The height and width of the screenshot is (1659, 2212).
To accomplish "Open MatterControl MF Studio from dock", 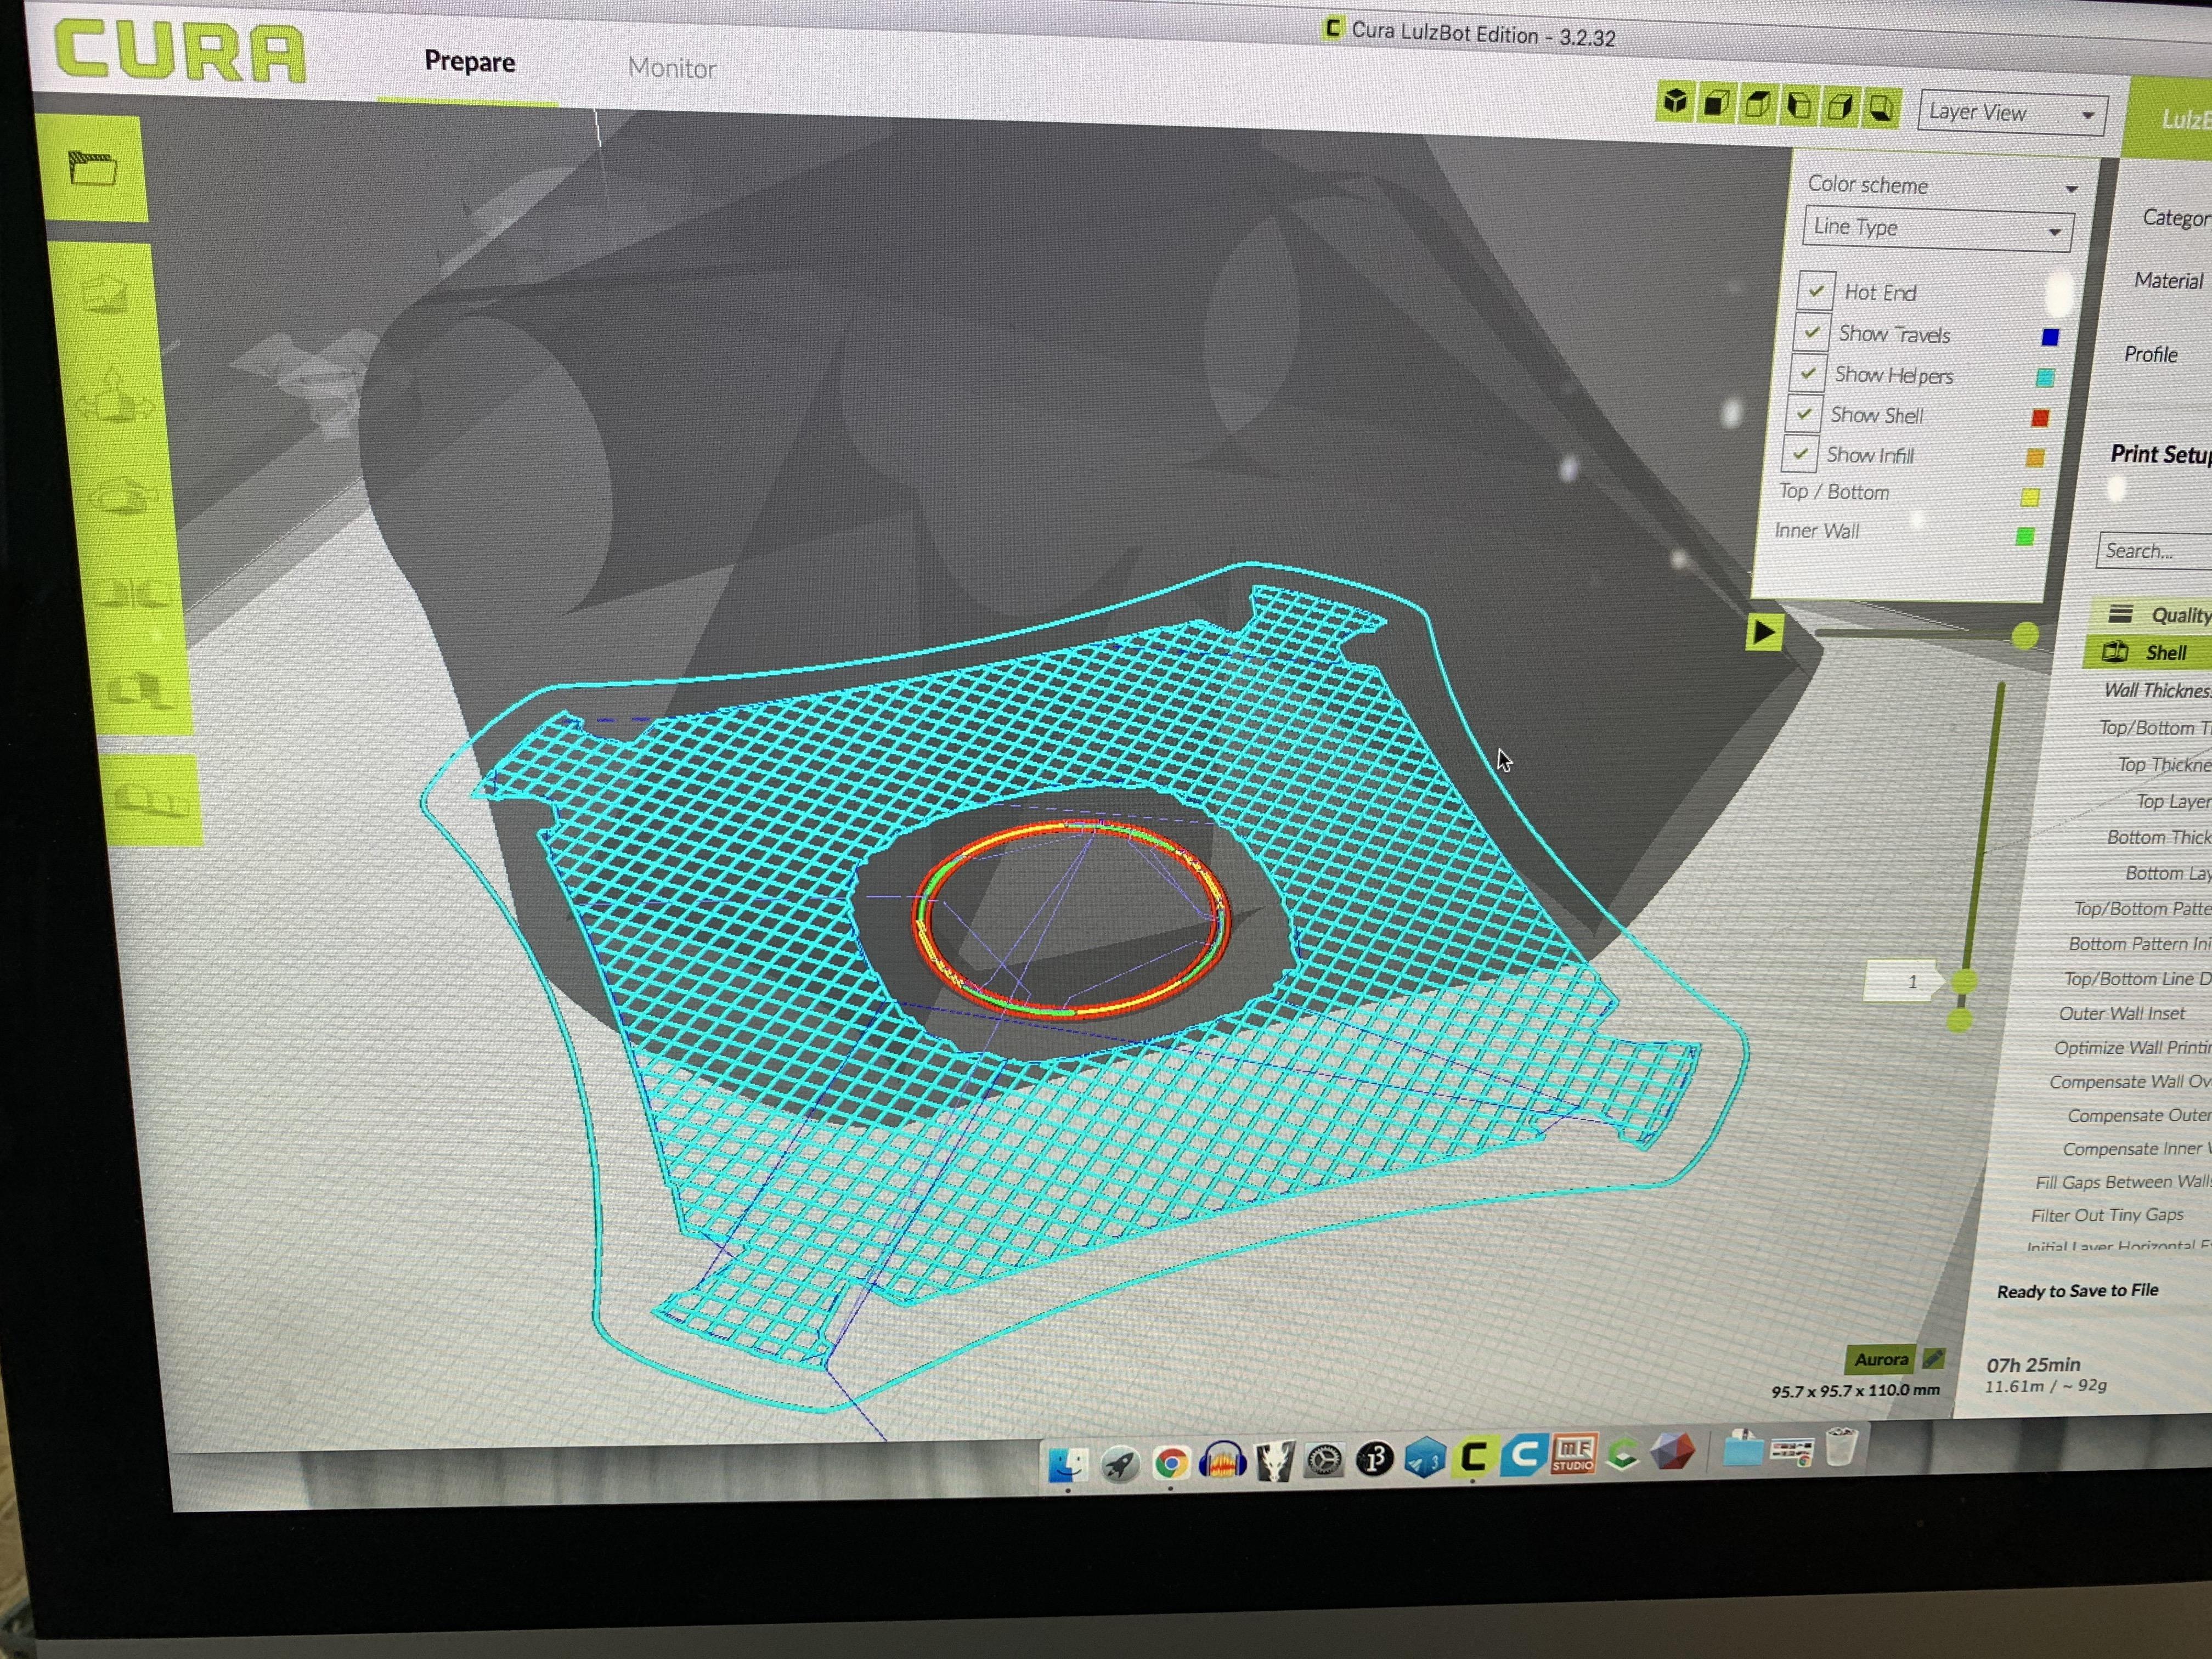I will click(1573, 1454).
